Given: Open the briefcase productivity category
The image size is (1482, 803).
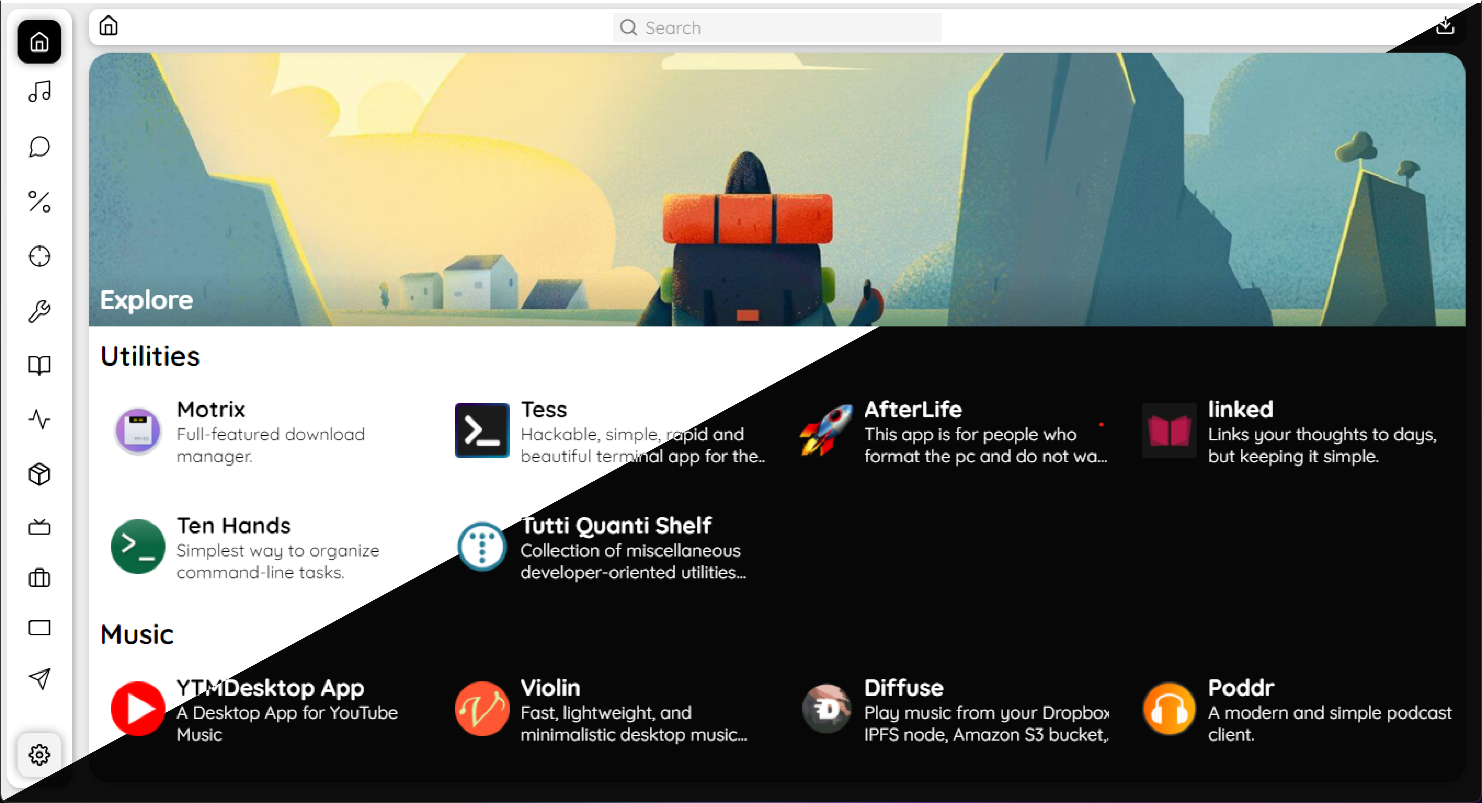Looking at the screenshot, I should coord(39,578).
